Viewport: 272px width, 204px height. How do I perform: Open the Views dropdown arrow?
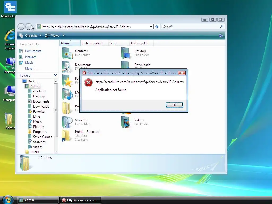pyautogui.click(x=63, y=36)
